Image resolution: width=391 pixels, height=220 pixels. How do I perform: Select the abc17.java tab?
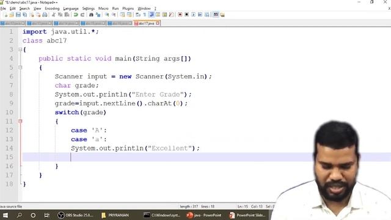[147, 23]
